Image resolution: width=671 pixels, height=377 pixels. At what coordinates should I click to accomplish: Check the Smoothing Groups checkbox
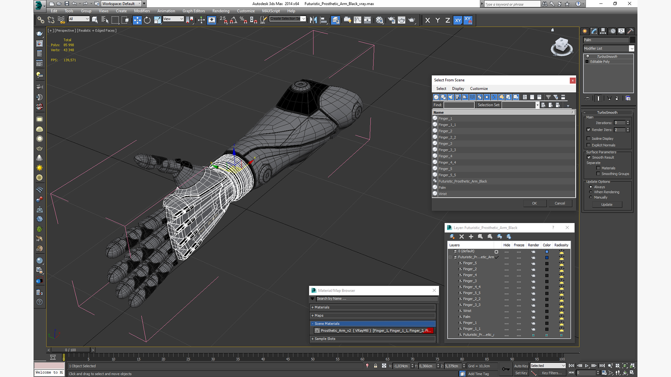pyautogui.click(x=598, y=174)
